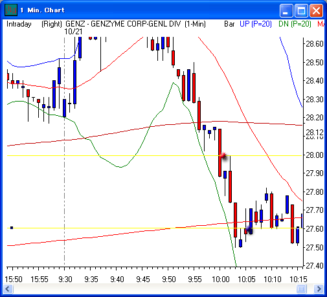Click the small blue marker left of 27.60 line

click(12, 228)
